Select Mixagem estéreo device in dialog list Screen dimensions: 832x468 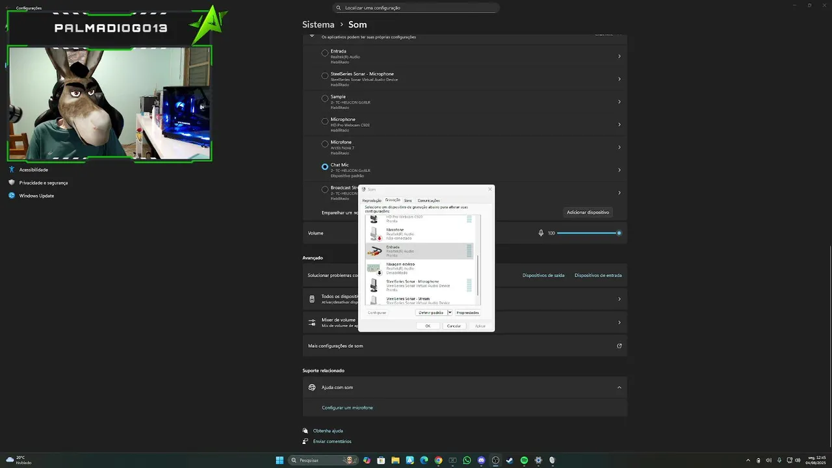click(x=419, y=268)
